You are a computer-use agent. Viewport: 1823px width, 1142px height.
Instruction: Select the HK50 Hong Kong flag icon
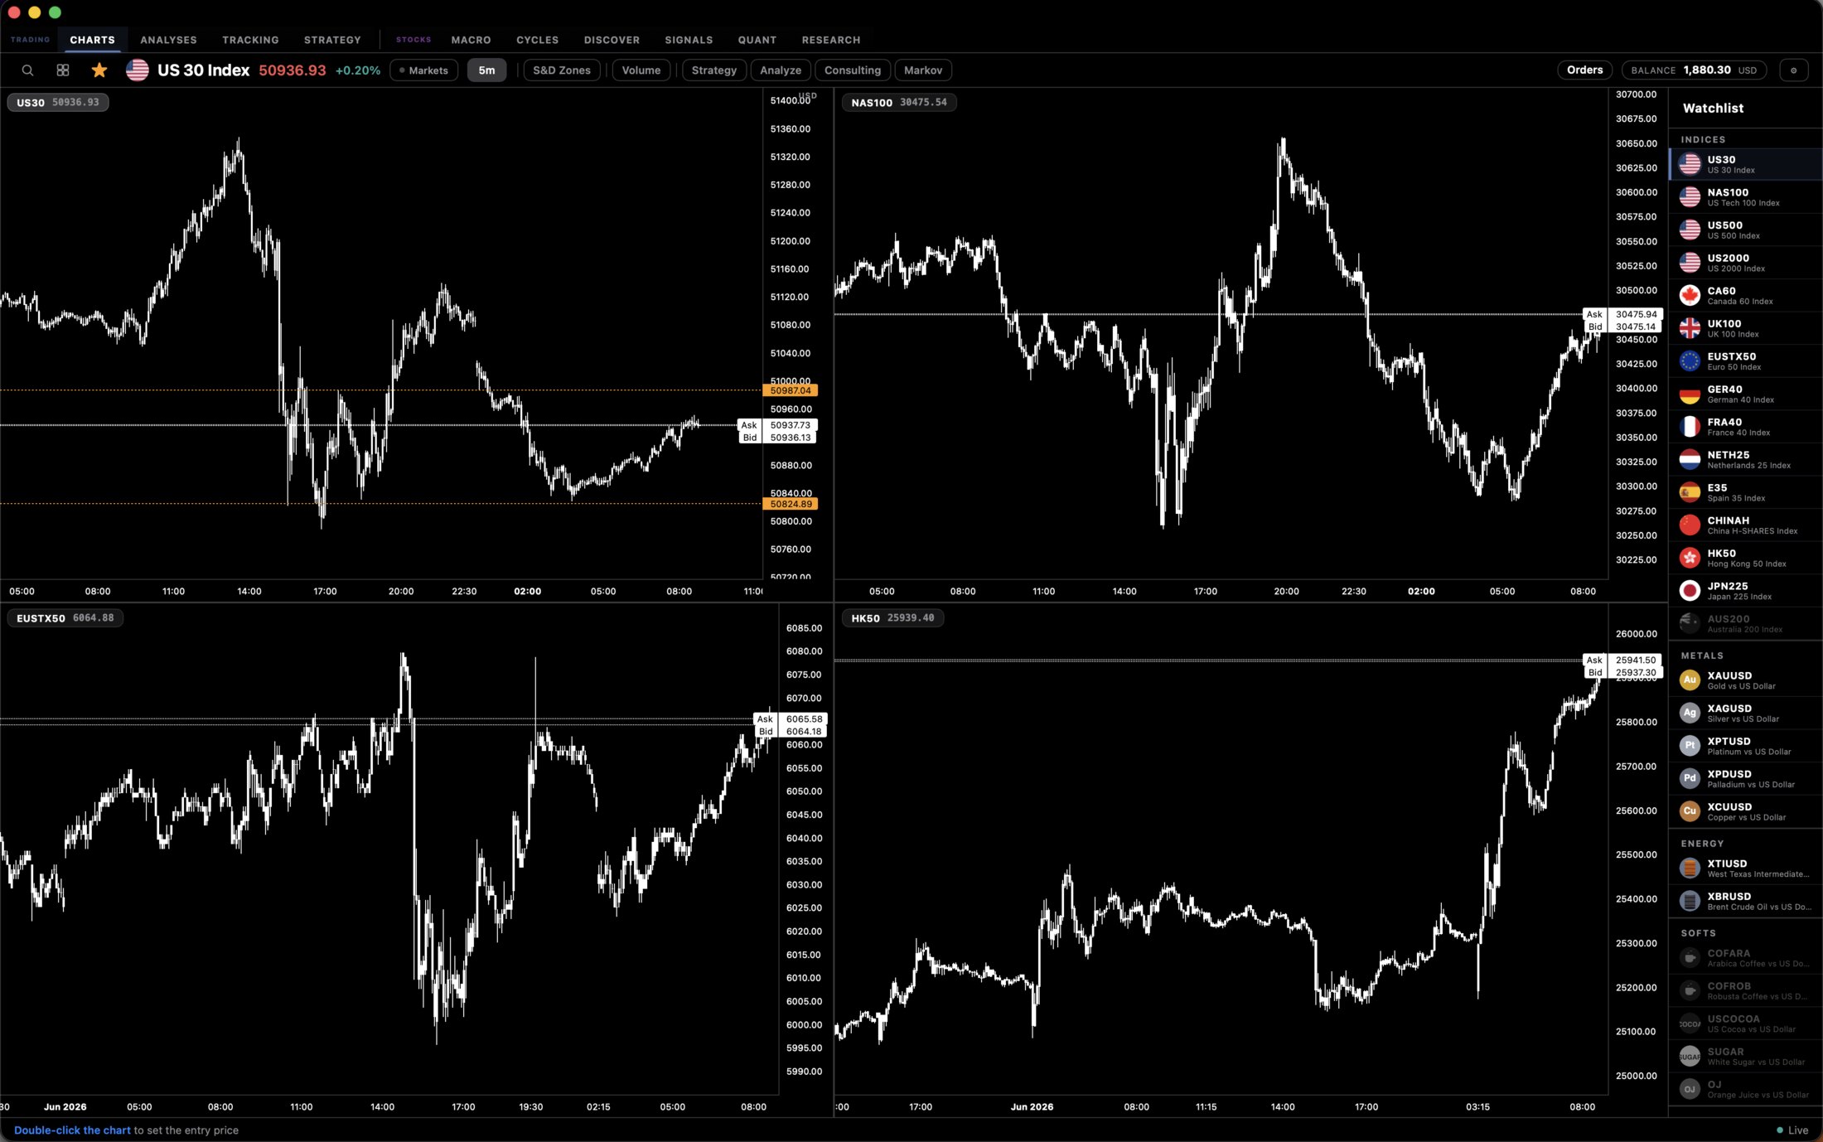tap(1690, 558)
